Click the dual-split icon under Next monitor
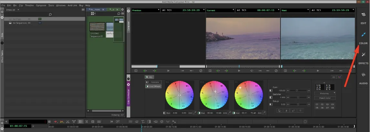Viewport: 370px width, 132px height. 285,71
